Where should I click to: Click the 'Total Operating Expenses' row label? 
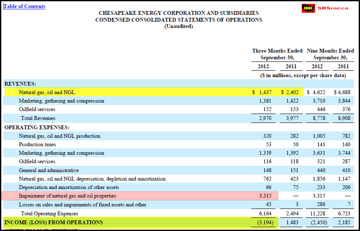click(50, 214)
